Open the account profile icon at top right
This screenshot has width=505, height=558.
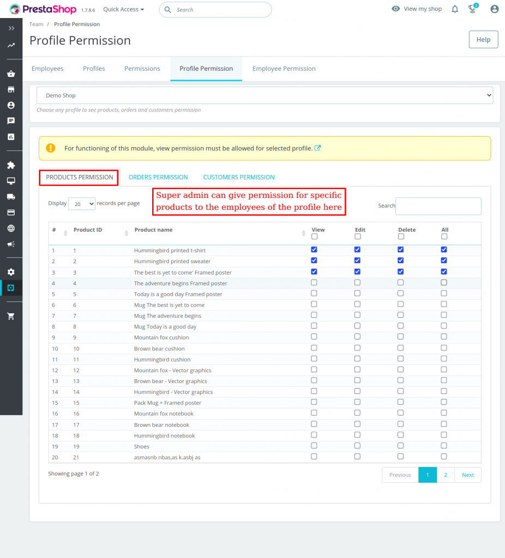tap(494, 9)
